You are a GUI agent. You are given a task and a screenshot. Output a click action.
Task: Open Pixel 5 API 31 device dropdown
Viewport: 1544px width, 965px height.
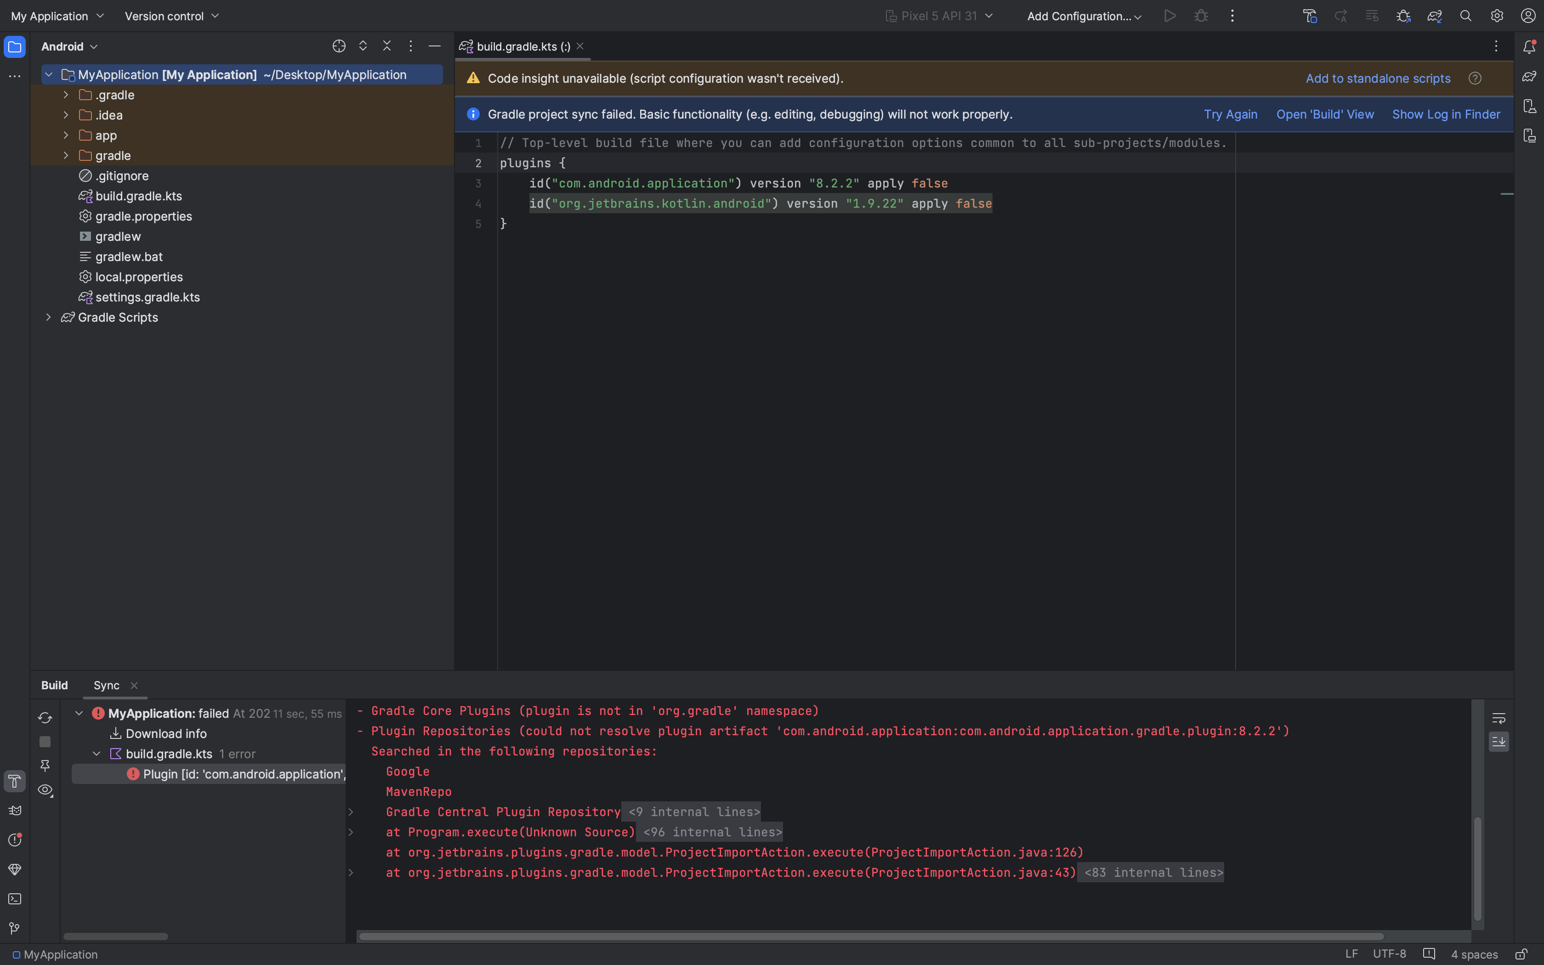(x=939, y=16)
